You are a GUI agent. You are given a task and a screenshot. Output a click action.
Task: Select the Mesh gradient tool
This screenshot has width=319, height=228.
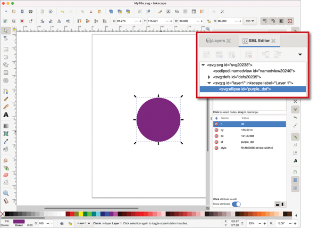(6, 134)
